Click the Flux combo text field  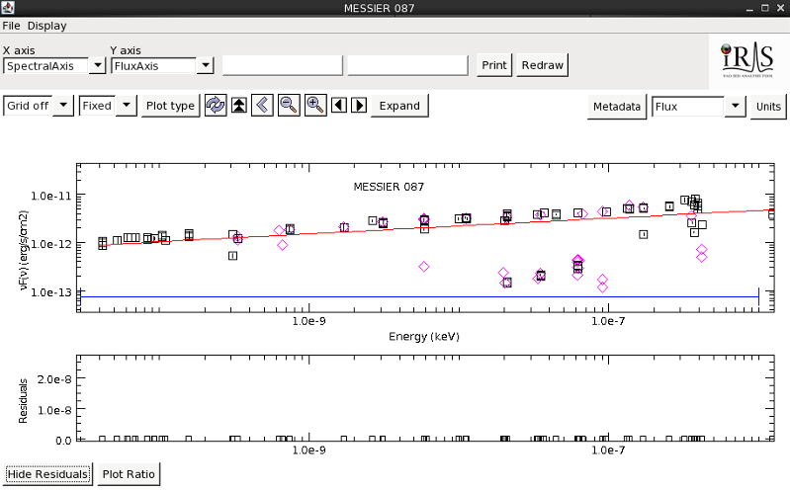(688, 107)
